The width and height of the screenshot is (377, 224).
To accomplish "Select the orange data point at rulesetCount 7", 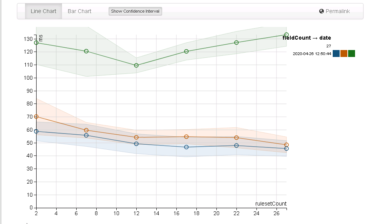I will (86, 130).
